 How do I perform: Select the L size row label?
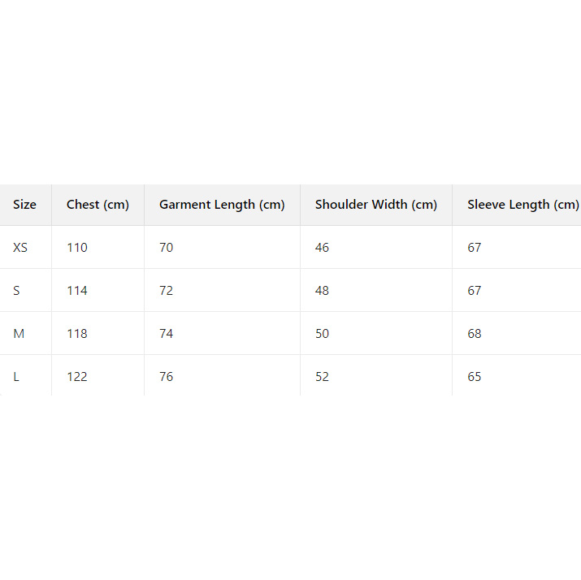coord(16,376)
